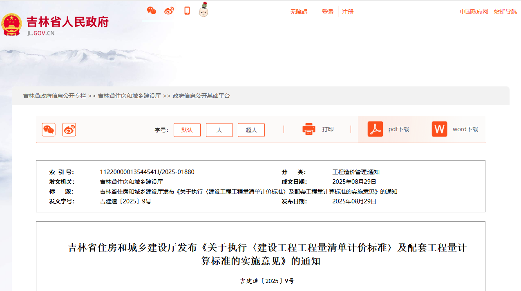This screenshot has height=291, width=521.
Task: Click the mobile version phone icon
Action: [186, 11]
